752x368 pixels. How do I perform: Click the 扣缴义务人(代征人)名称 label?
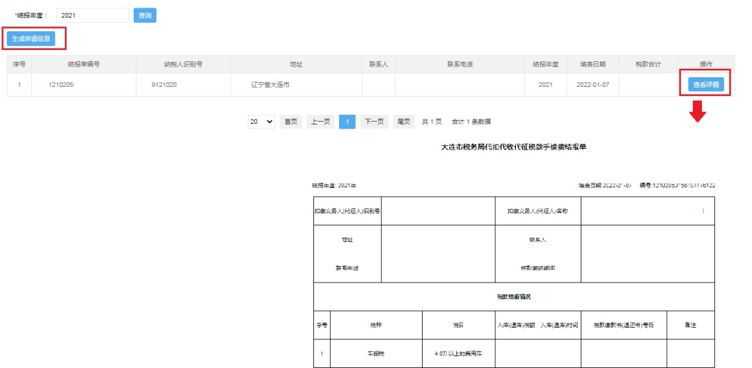(538, 211)
